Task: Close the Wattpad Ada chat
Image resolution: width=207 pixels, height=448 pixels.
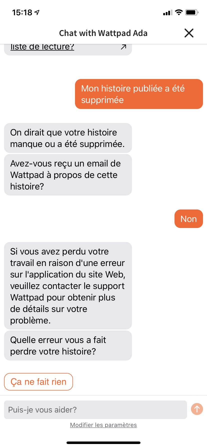Action: [189, 33]
